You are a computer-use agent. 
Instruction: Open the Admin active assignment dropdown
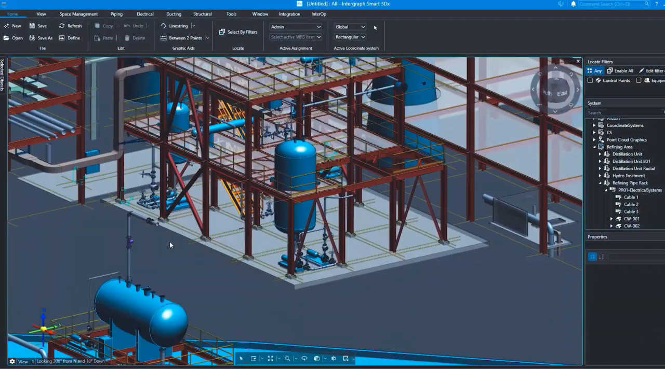click(296, 27)
